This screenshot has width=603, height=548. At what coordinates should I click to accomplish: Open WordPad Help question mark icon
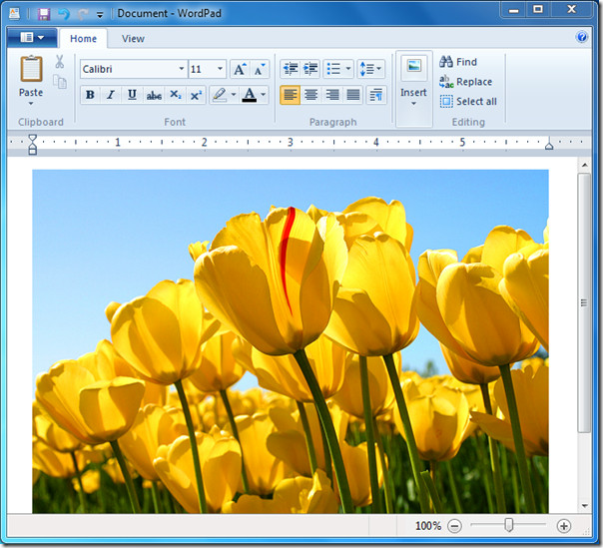tap(582, 38)
